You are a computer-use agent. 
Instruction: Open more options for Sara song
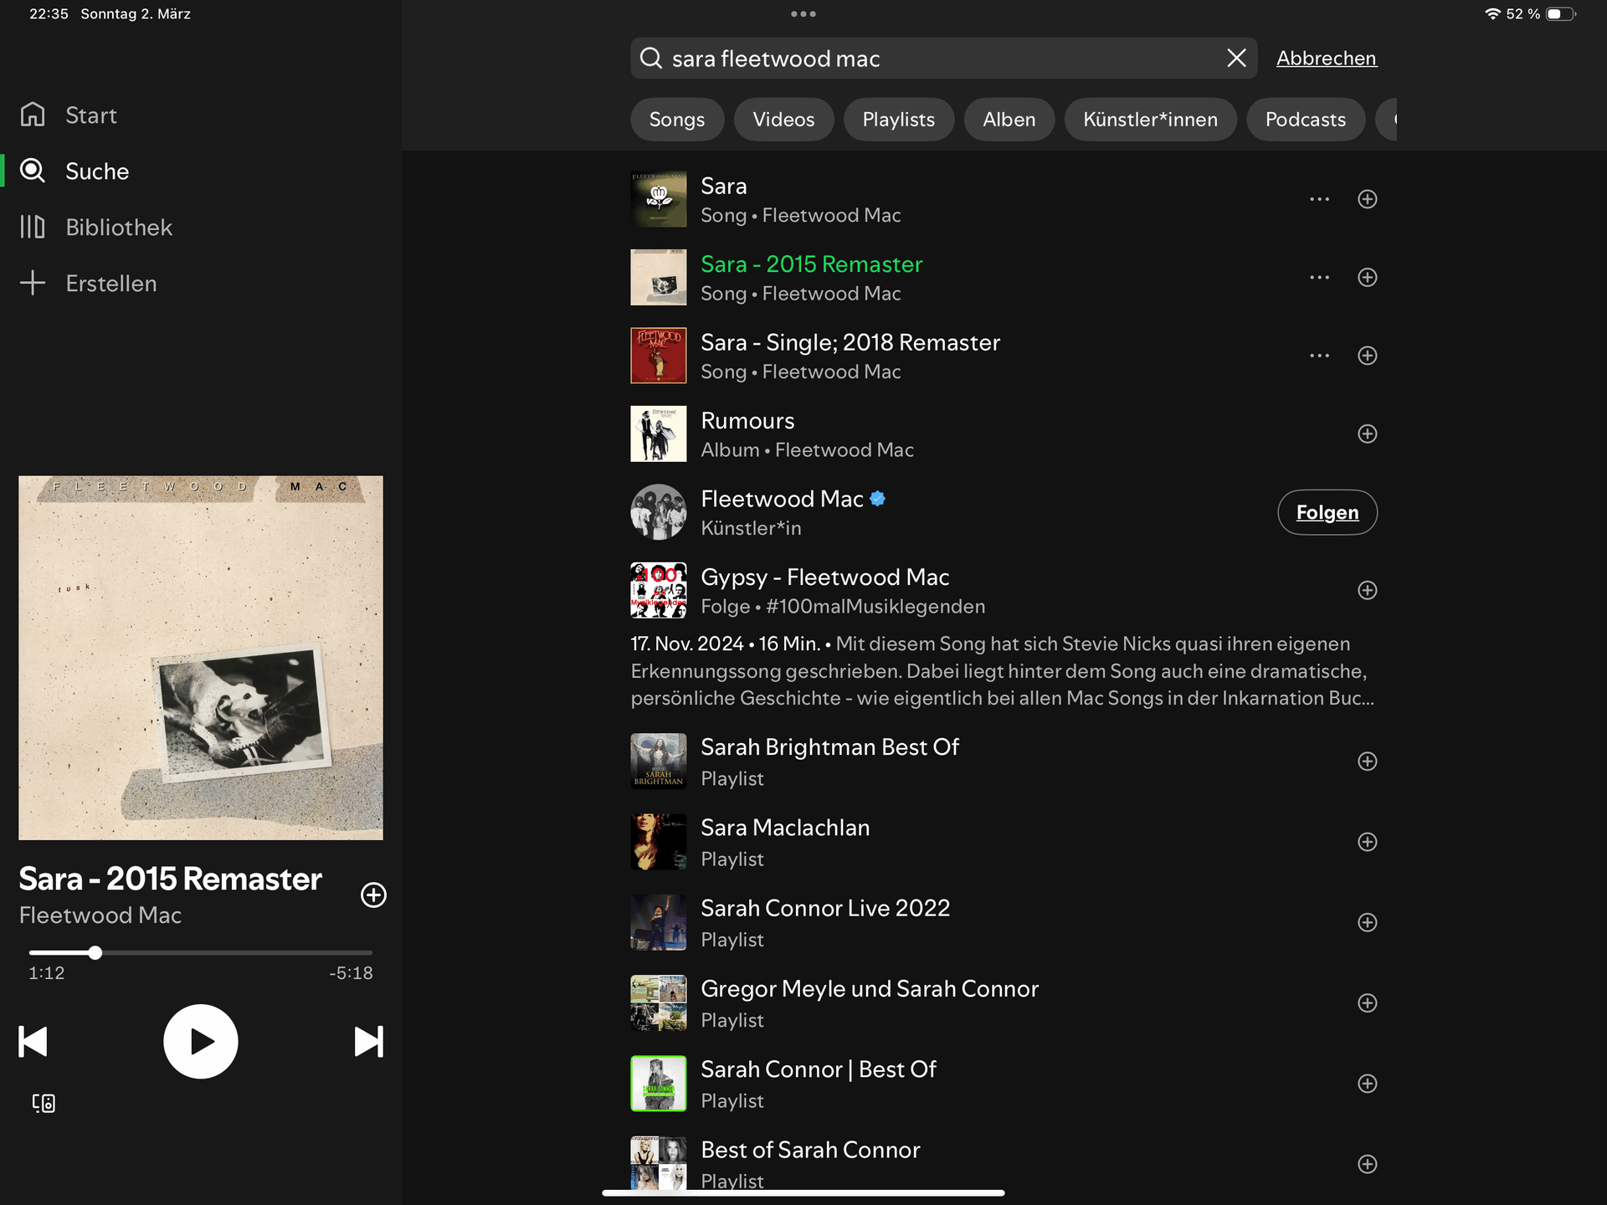tap(1319, 199)
